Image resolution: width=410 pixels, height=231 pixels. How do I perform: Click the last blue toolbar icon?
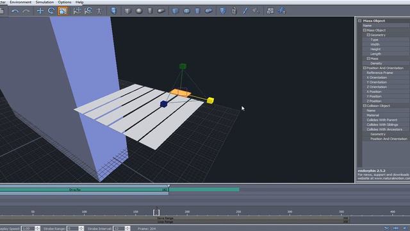[x=282, y=11]
